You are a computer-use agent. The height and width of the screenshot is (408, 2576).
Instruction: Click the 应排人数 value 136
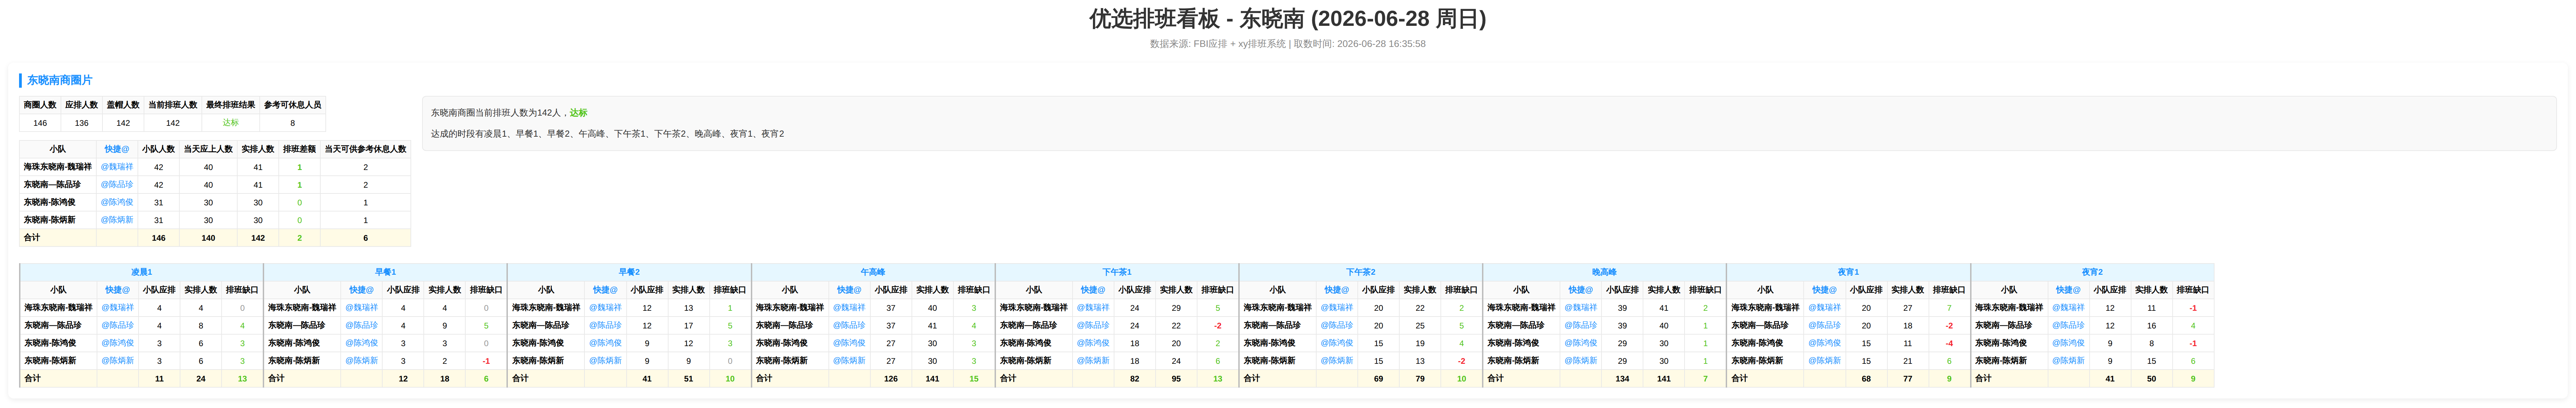click(82, 123)
